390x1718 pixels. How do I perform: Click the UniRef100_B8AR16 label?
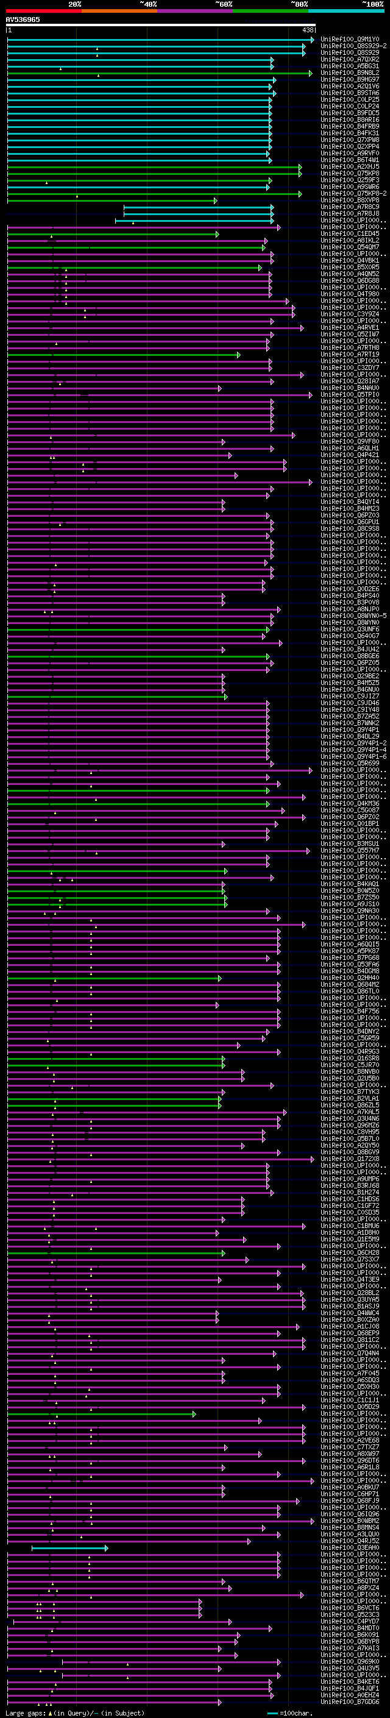(x=350, y=119)
